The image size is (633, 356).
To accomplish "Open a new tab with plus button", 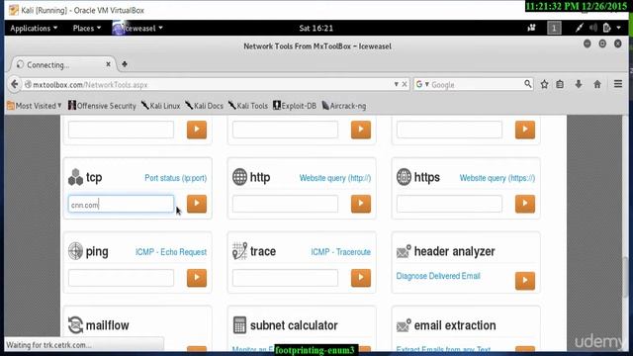I will click(125, 64).
